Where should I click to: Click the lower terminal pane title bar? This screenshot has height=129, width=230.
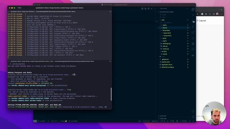pos(60,61)
